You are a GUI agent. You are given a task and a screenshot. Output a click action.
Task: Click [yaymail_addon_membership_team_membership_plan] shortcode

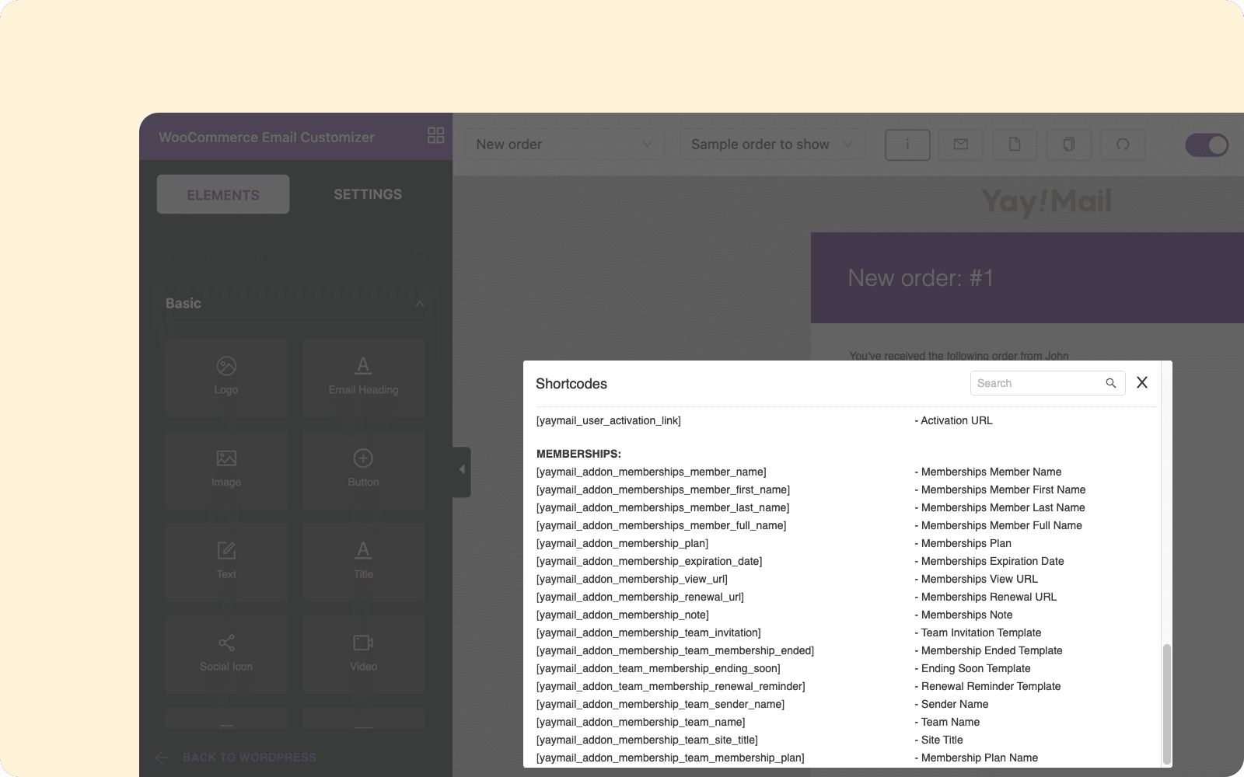point(670,758)
